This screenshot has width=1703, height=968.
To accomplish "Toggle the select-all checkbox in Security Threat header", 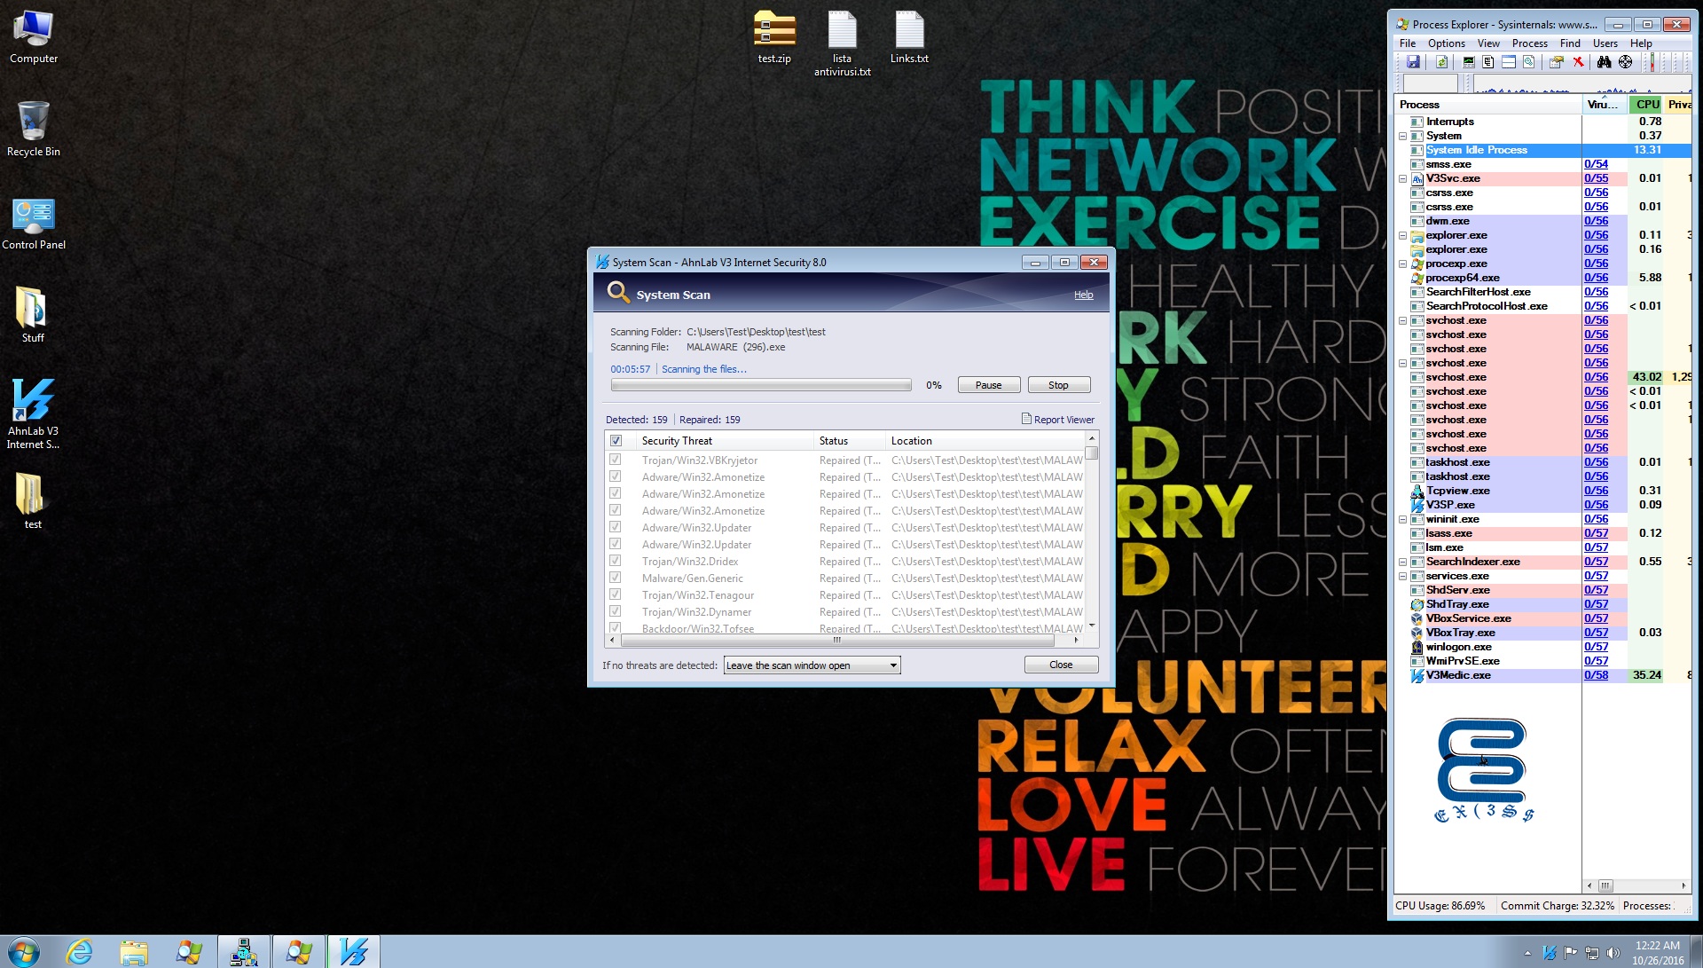I will 616,441.
